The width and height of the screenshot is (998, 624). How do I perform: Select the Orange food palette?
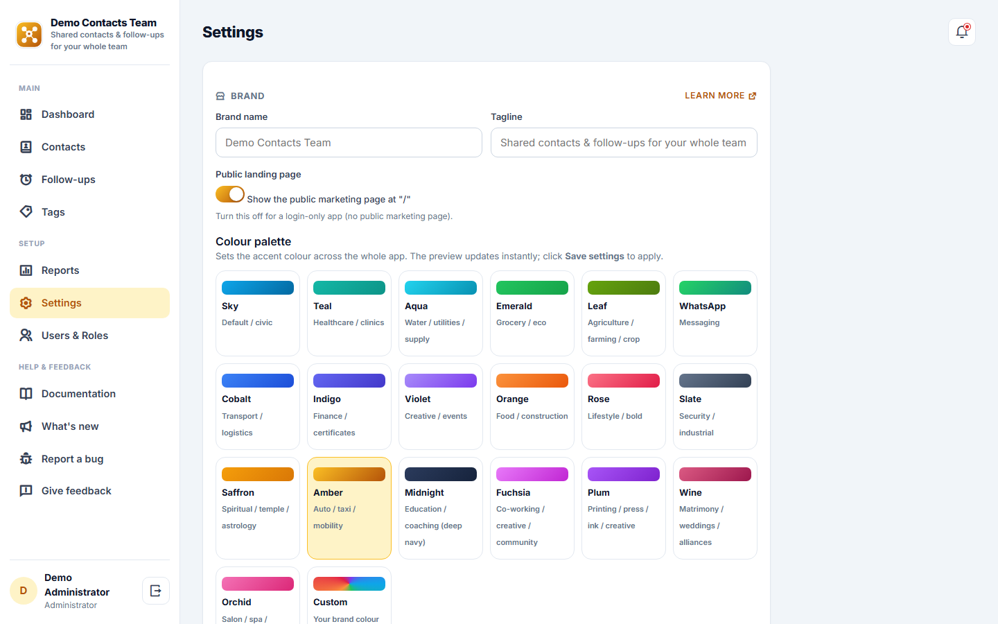[532, 406]
